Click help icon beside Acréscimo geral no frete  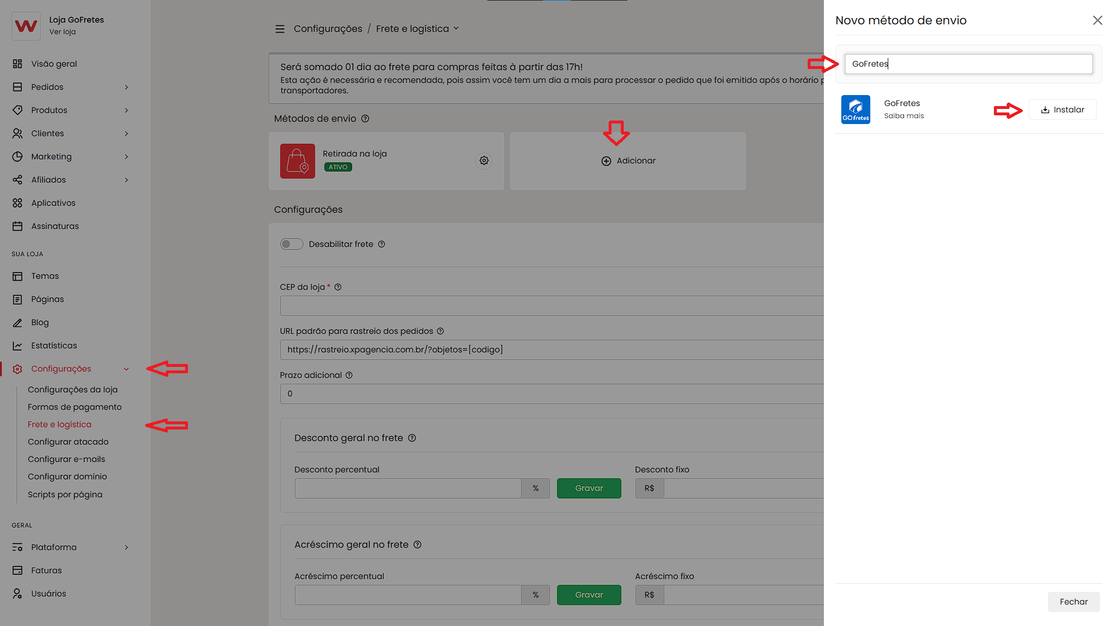coord(417,545)
